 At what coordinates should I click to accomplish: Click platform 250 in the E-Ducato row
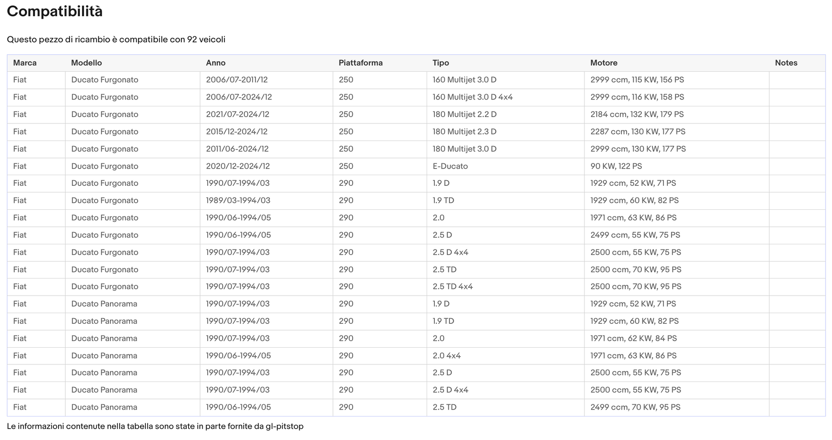click(346, 166)
